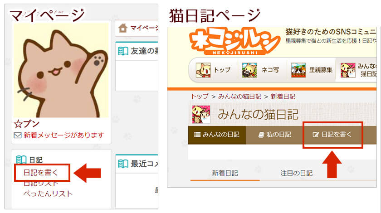Switch to the 新着日記 tab
The image size is (381, 213).
point(225,173)
